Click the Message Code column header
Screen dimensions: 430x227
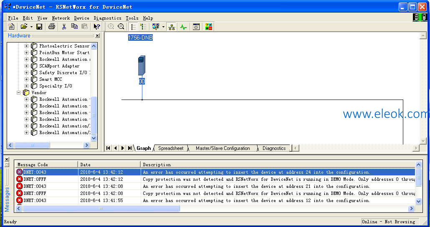pyautogui.click(x=47, y=165)
